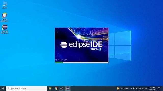
Task: Open the clock and date flyout
Action: (152, 89)
